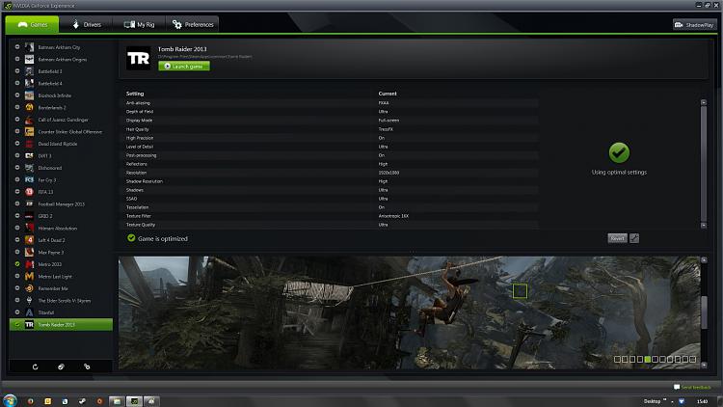
Task: Choose Remember Me game icon
Action: tap(29, 288)
